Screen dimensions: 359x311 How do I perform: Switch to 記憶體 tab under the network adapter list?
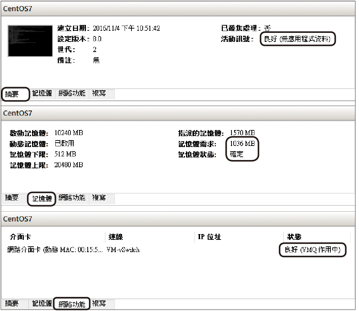pyautogui.click(x=42, y=303)
